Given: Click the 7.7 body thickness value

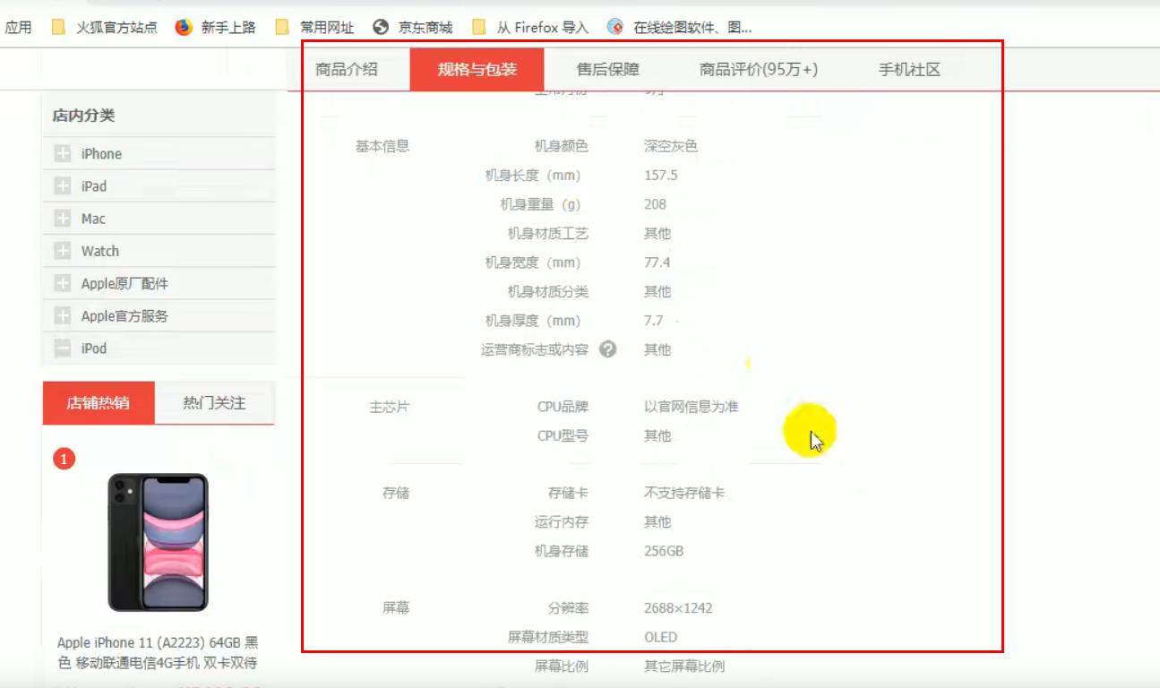Looking at the screenshot, I should (654, 321).
